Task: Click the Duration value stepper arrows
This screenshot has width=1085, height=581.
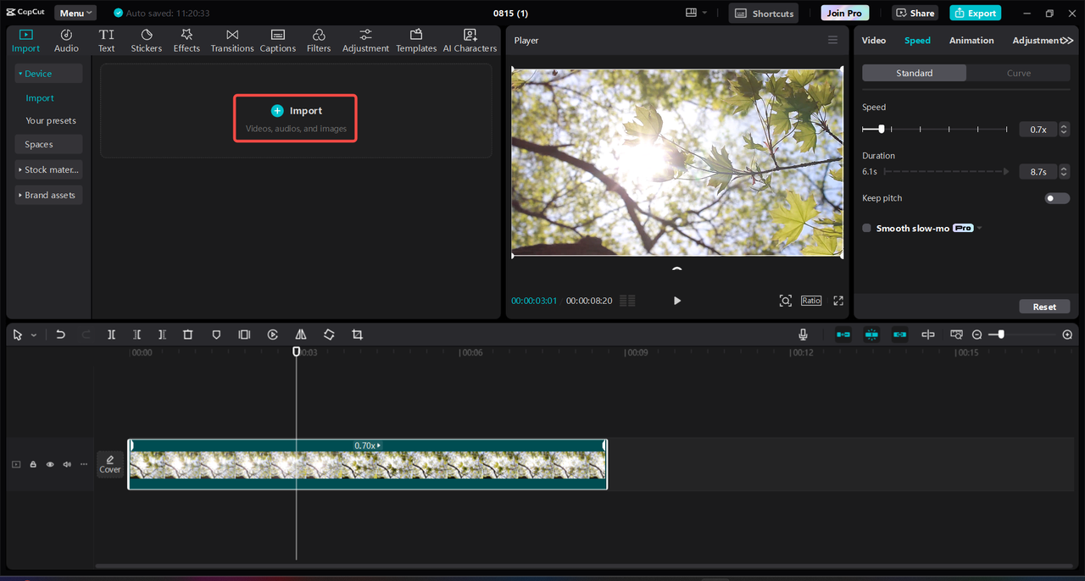Action: (x=1064, y=171)
